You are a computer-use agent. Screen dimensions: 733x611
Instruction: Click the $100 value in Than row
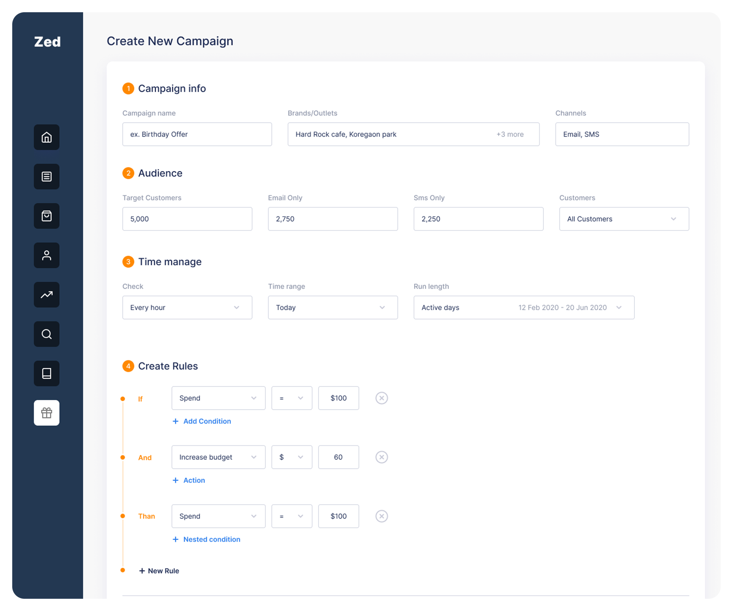[338, 516]
